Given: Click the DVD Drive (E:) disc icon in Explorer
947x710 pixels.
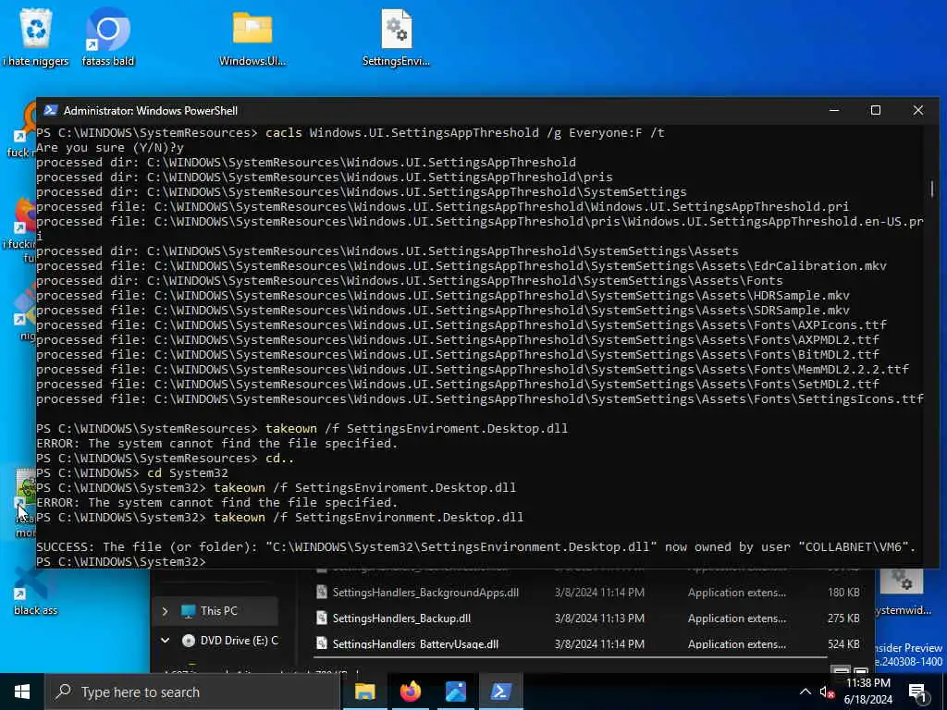Looking at the screenshot, I should (x=189, y=641).
